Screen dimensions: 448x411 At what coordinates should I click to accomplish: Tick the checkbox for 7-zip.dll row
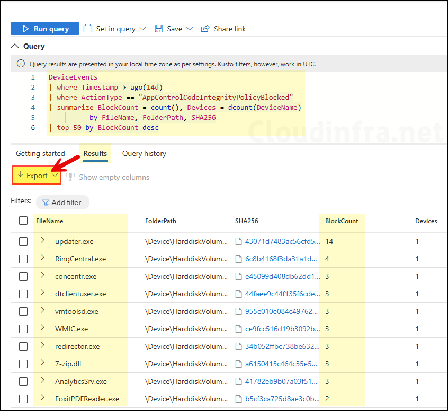[x=23, y=364]
